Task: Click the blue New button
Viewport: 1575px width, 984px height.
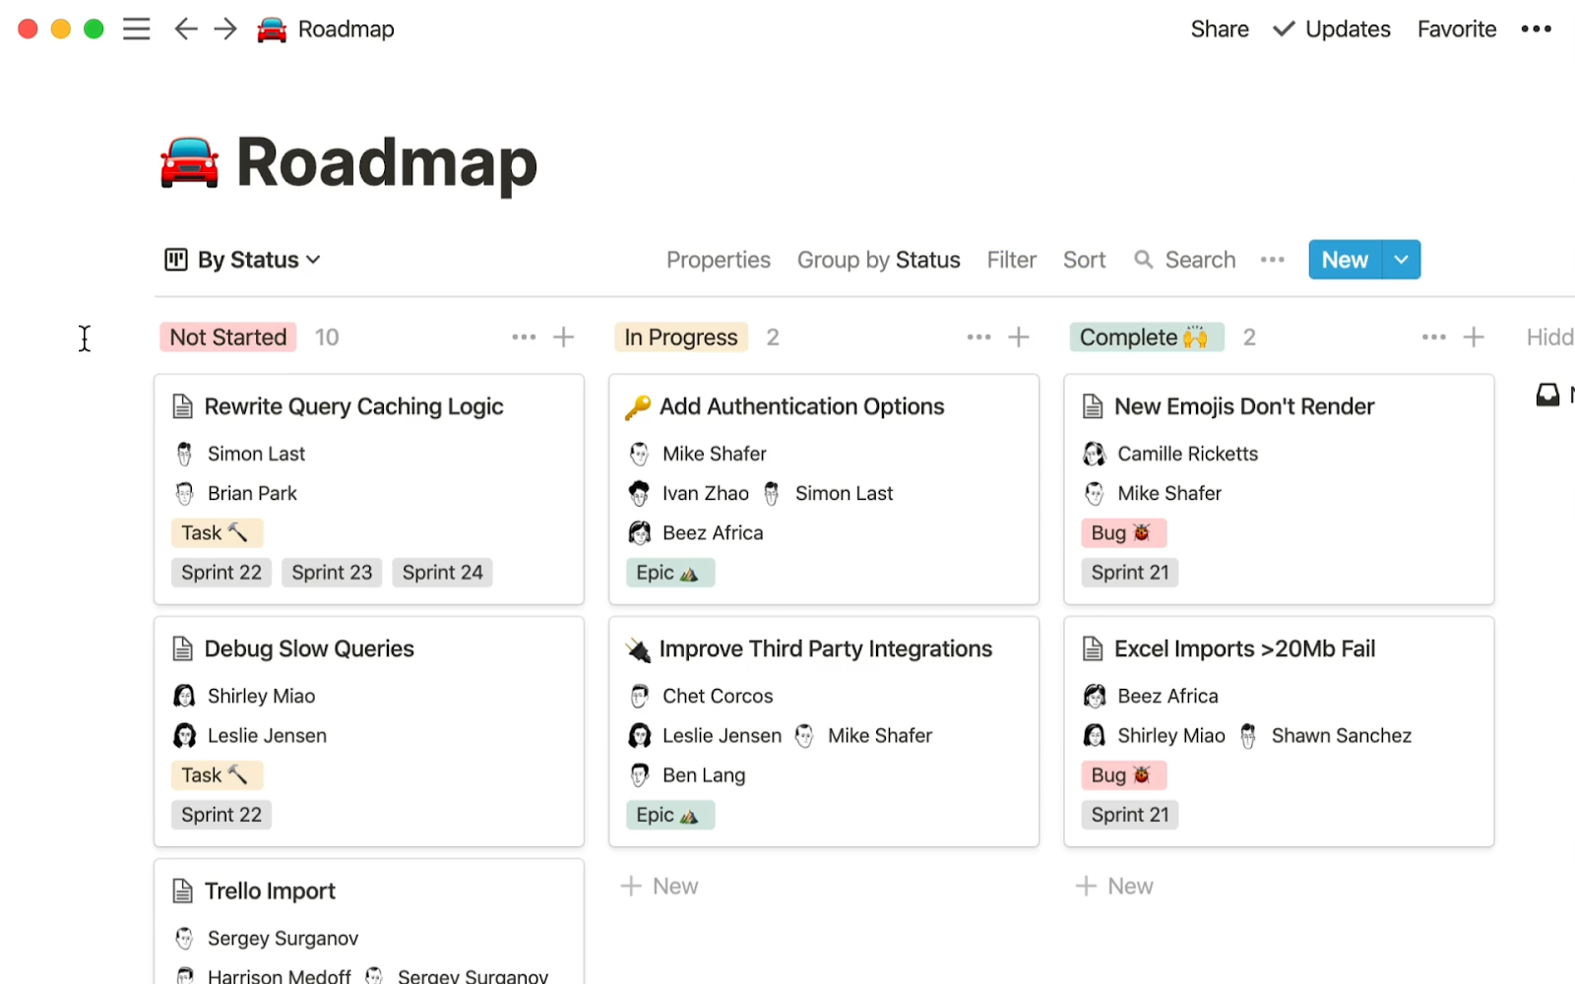Action: click(x=1344, y=259)
